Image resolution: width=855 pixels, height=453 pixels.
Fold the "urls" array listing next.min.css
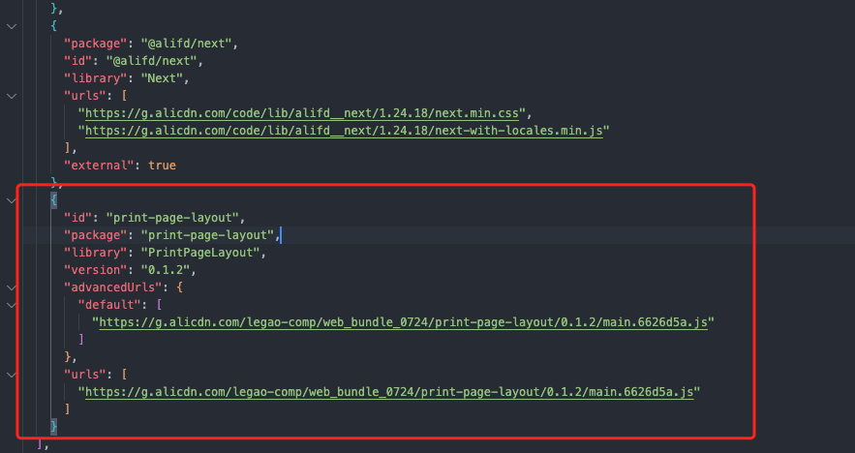tap(12, 96)
